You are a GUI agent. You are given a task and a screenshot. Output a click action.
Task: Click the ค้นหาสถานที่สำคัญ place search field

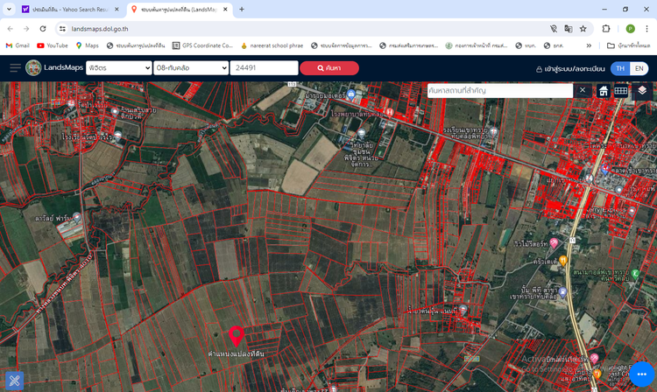pos(499,90)
